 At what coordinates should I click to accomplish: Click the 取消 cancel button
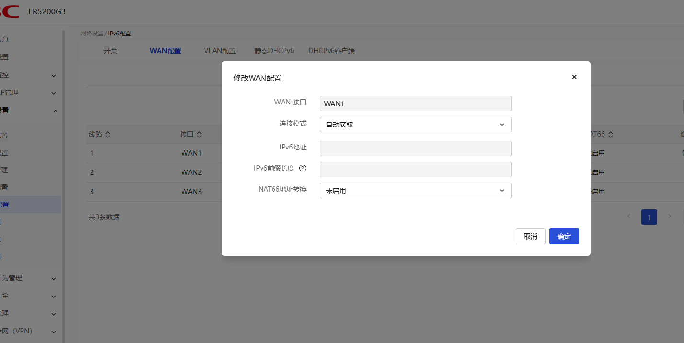(530, 236)
